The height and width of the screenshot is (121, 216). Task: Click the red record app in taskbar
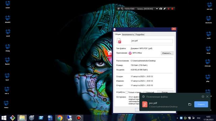coord(79,118)
